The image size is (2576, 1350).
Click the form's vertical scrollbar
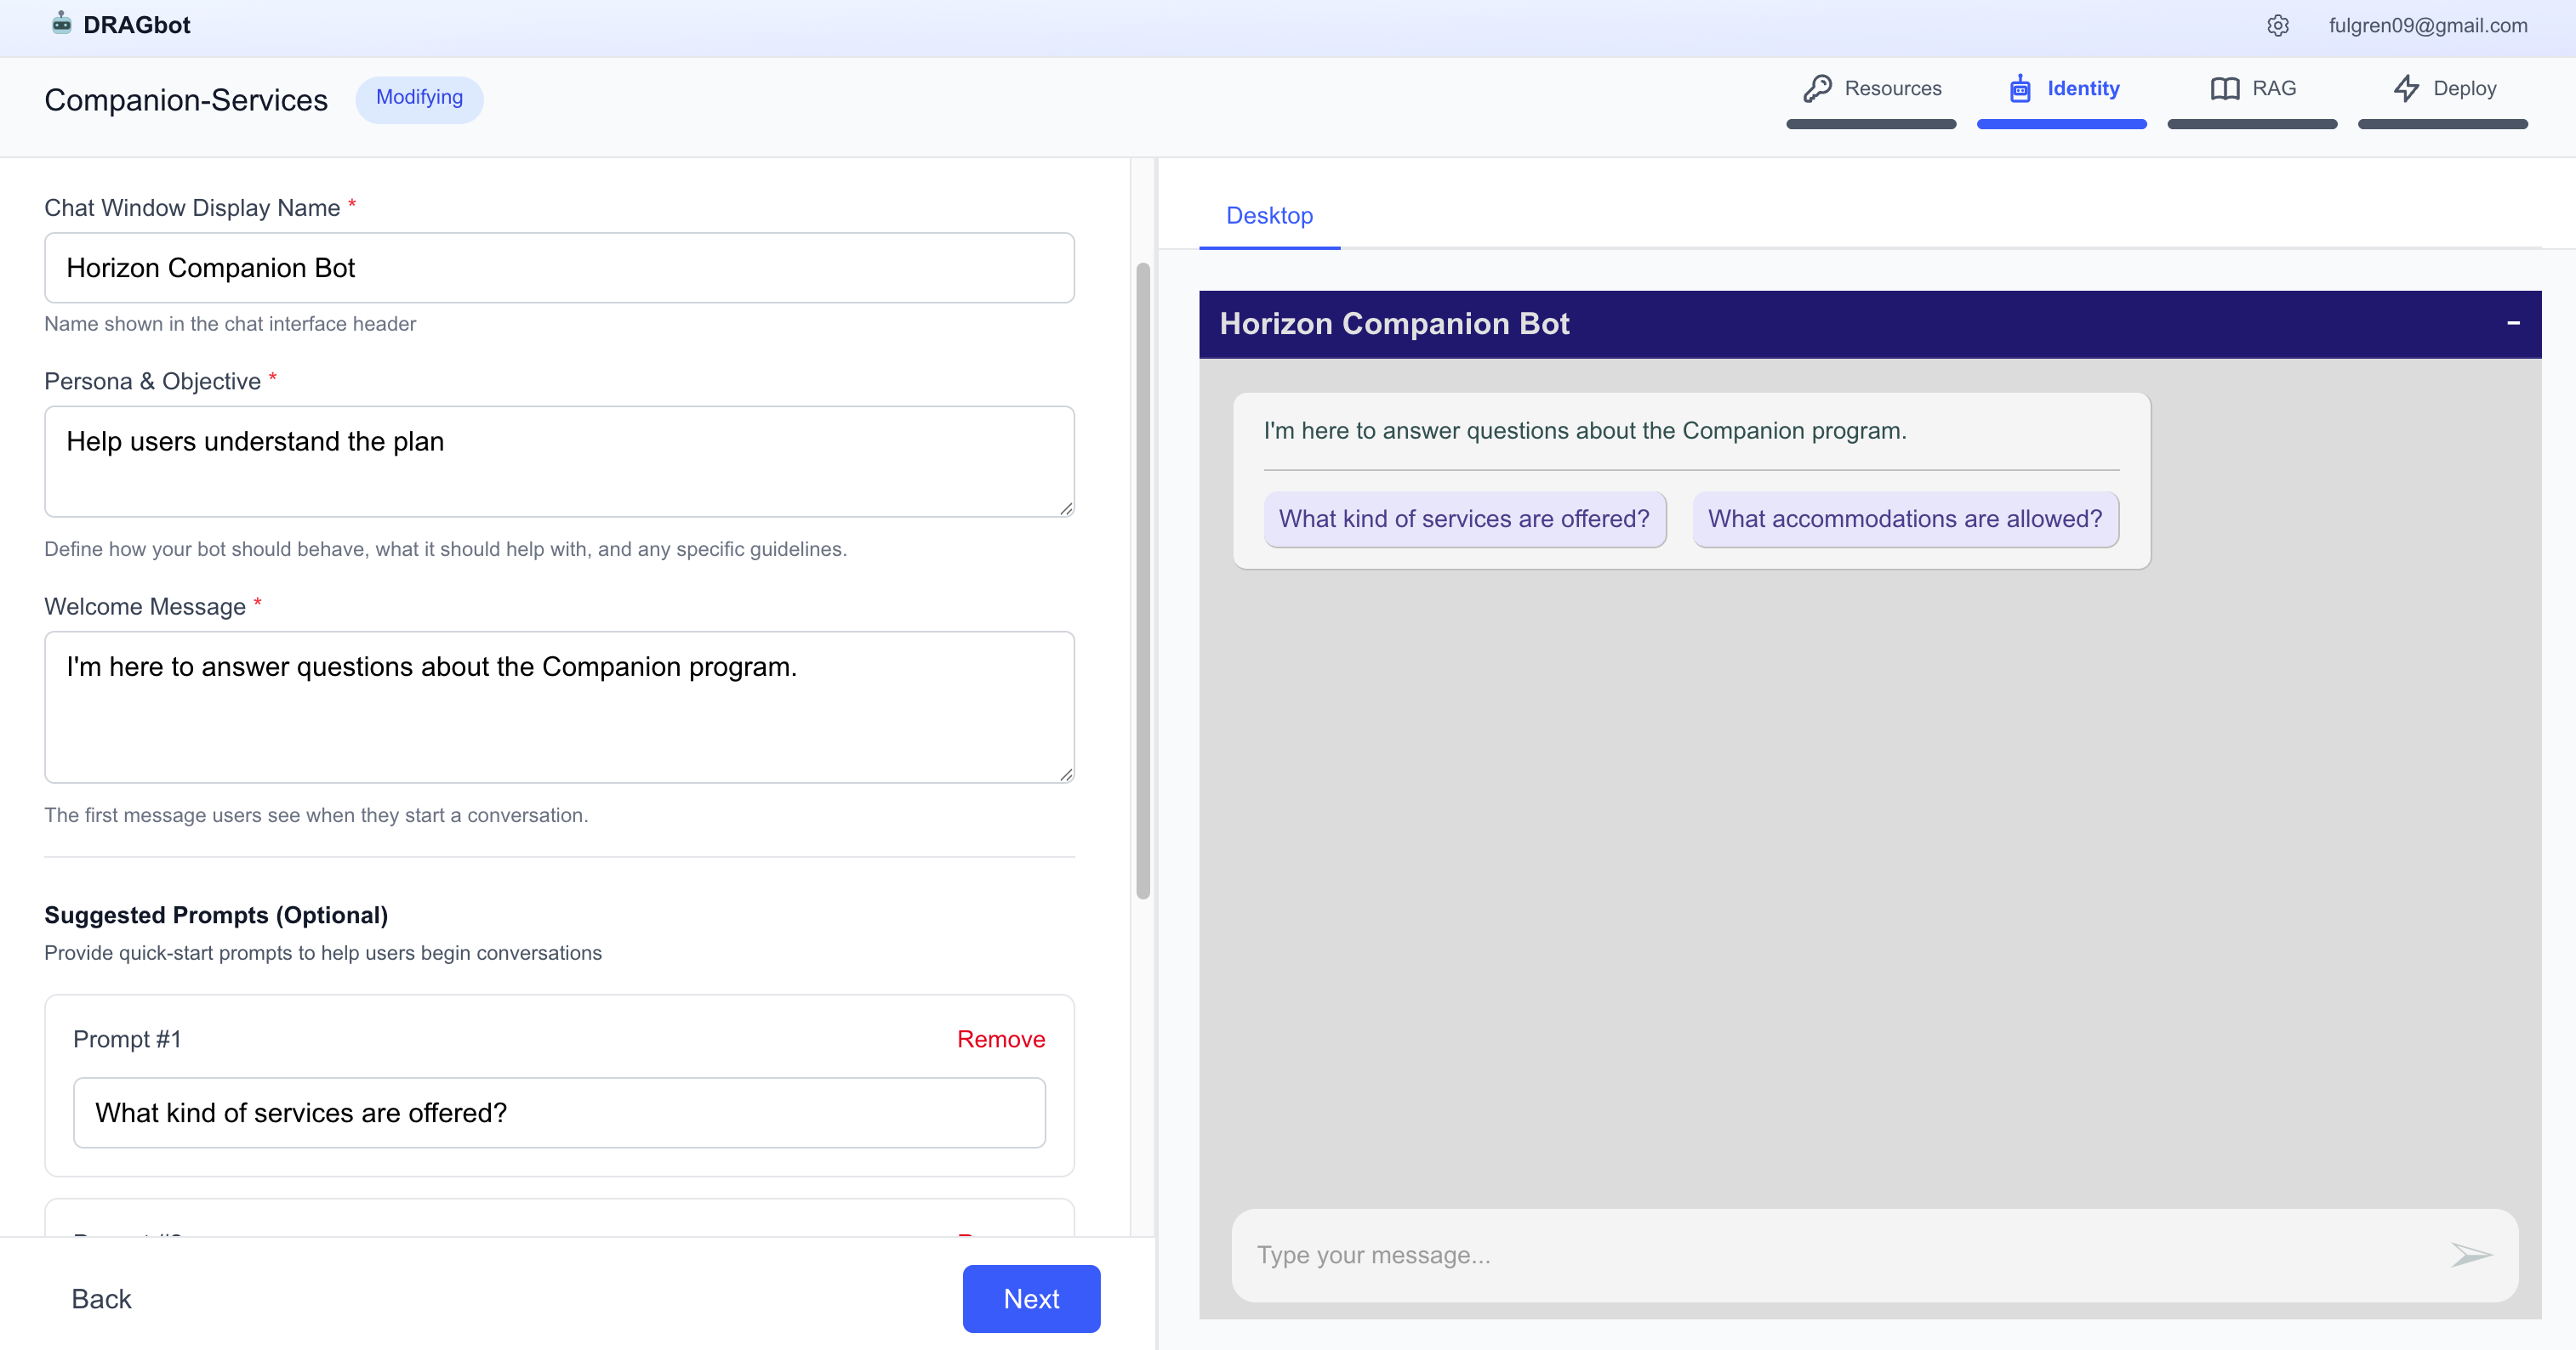coord(1142,580)
